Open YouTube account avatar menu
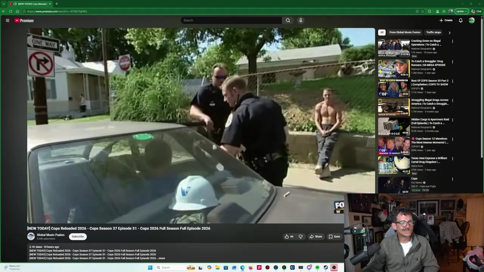This screenshot has width=484, height=272. (x=472, y=20)
